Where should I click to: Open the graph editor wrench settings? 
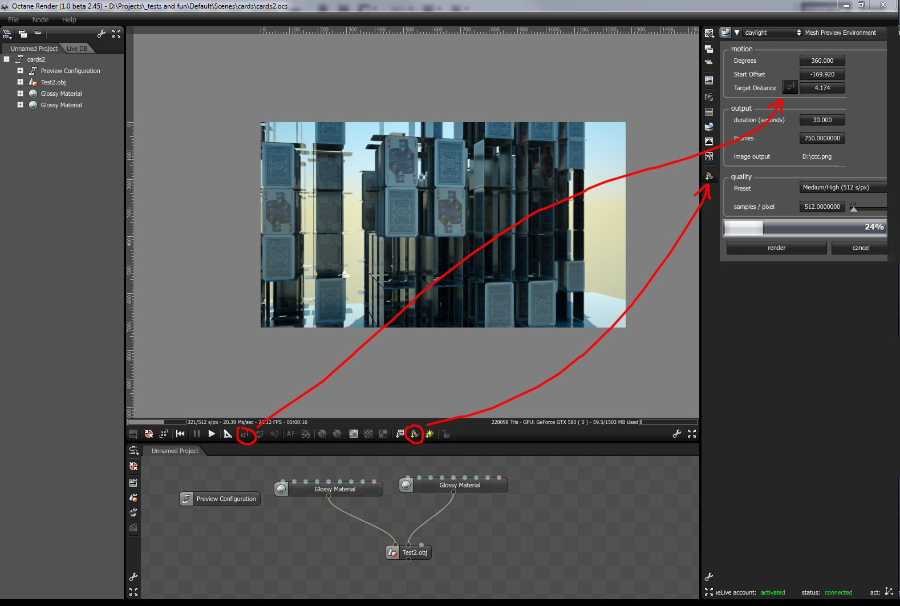133,577
